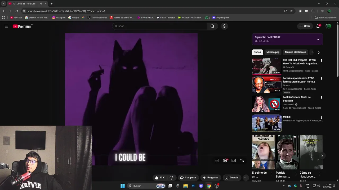The height and width of the screenshot is (190, 339).
Task: Toggle subtitles on the video player
Action: point(217,160)
